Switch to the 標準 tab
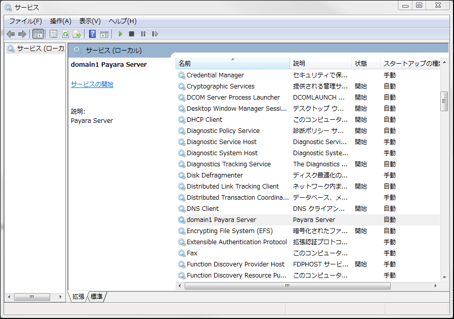Viewport: 454px width, 319px height. click(x=97, y=297)
